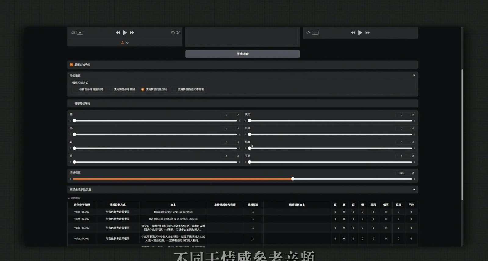This screenshot has height=261, width=488.
Task: Mute the left audio player volume
Action: pos(73,33)
